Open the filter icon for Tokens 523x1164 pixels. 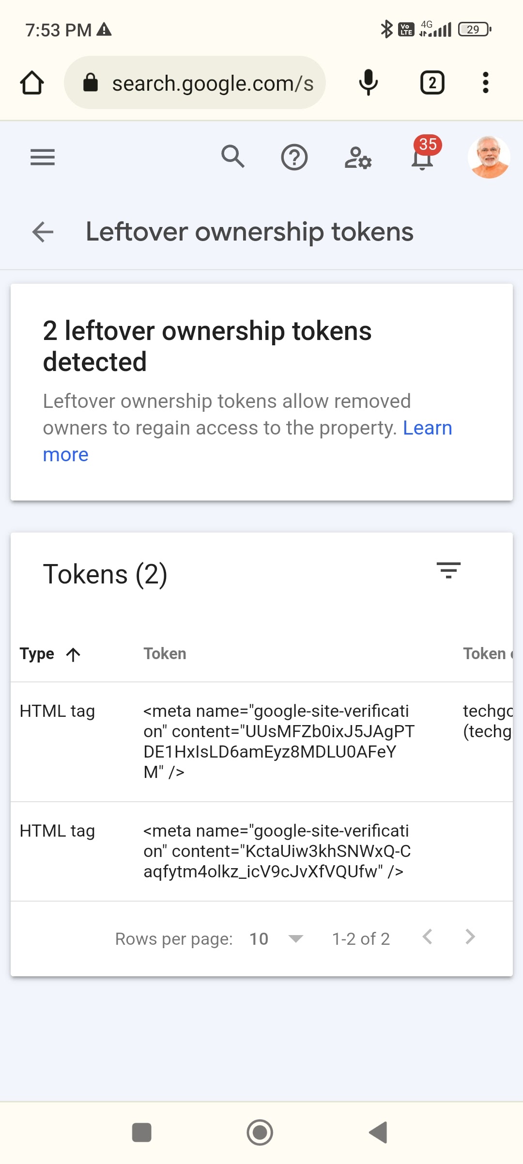(x=448, y=570)
